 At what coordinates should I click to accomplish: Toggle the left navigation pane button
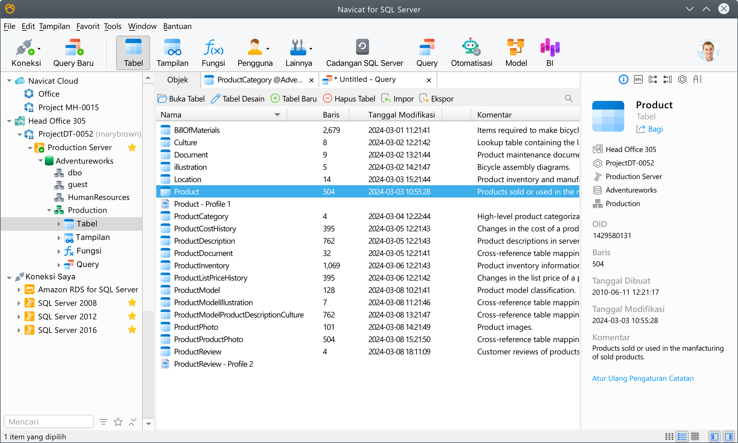[715, 437]
